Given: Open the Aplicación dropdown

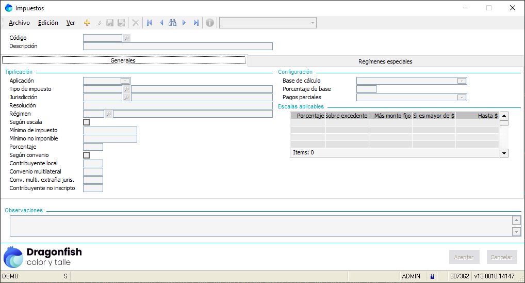Looking at the screenshot, I should pyautogui.click(x=125, y=81).
